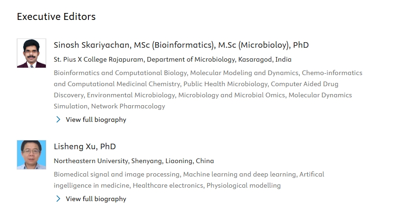Click the Machine learning and deep learning topic
Screen dimensions: 395x215
point(239,174)
